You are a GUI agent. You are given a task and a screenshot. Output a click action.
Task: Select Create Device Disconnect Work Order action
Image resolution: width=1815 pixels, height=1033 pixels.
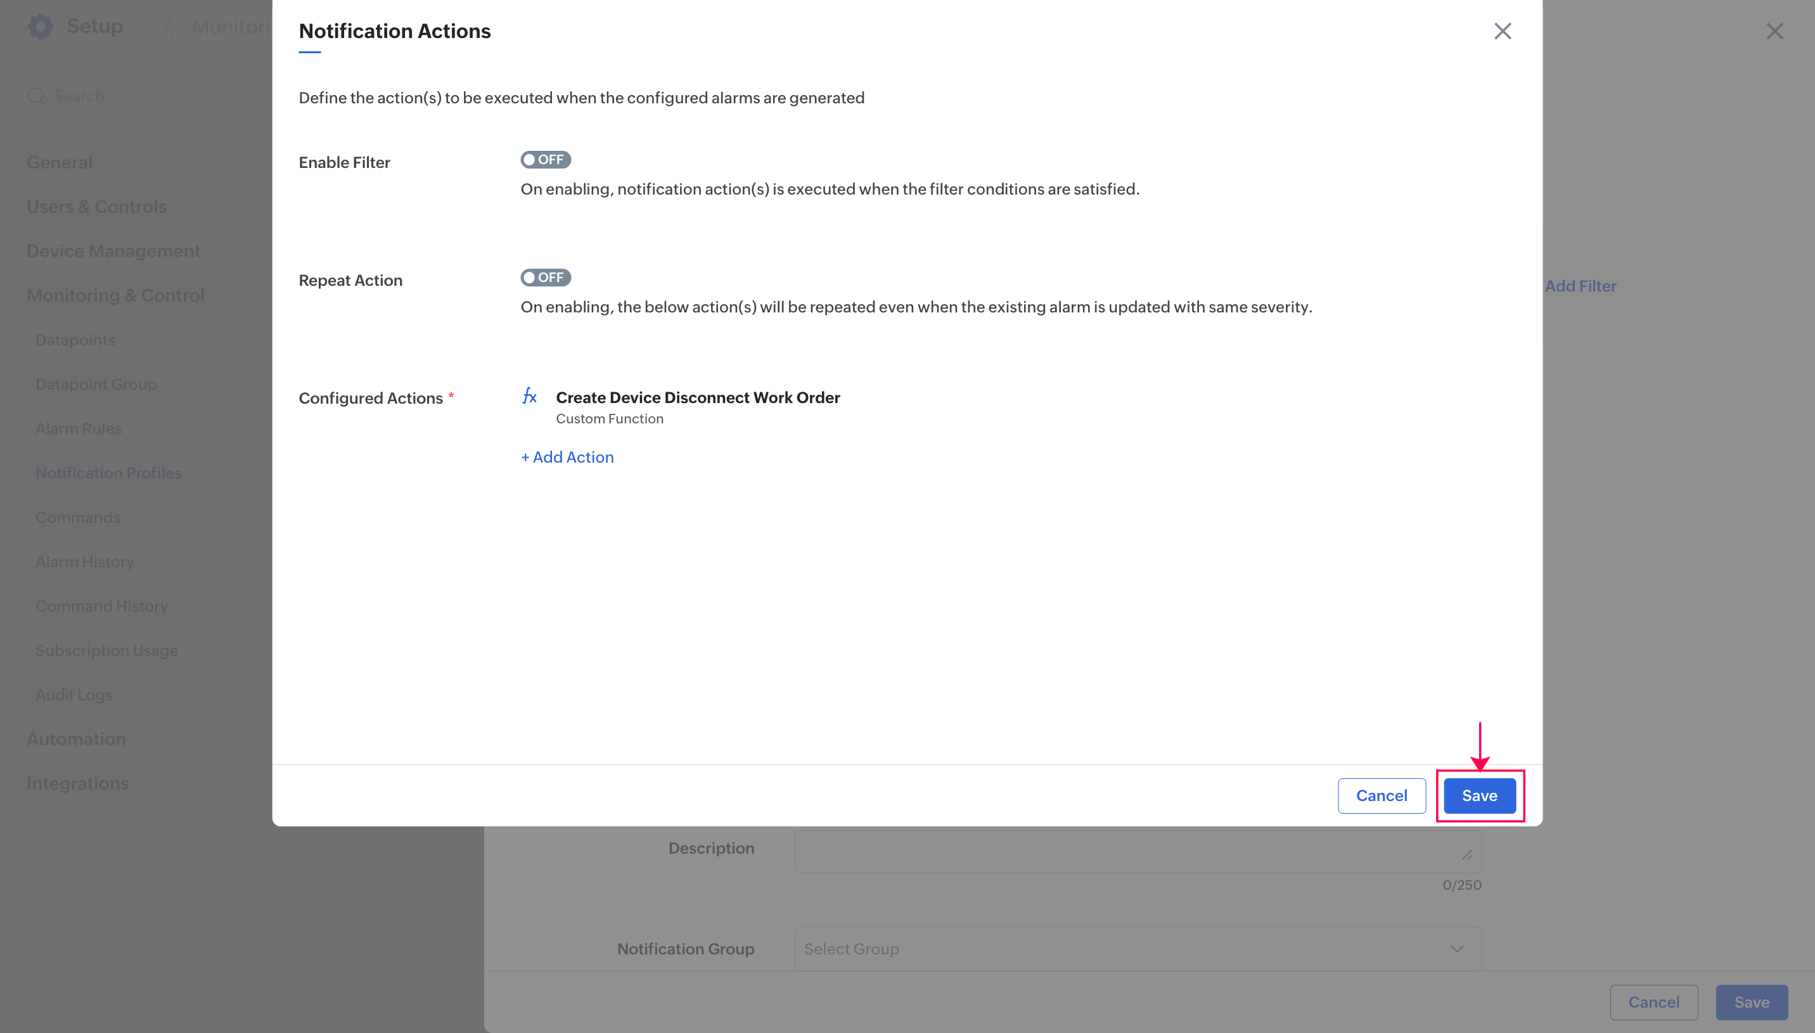697,397
